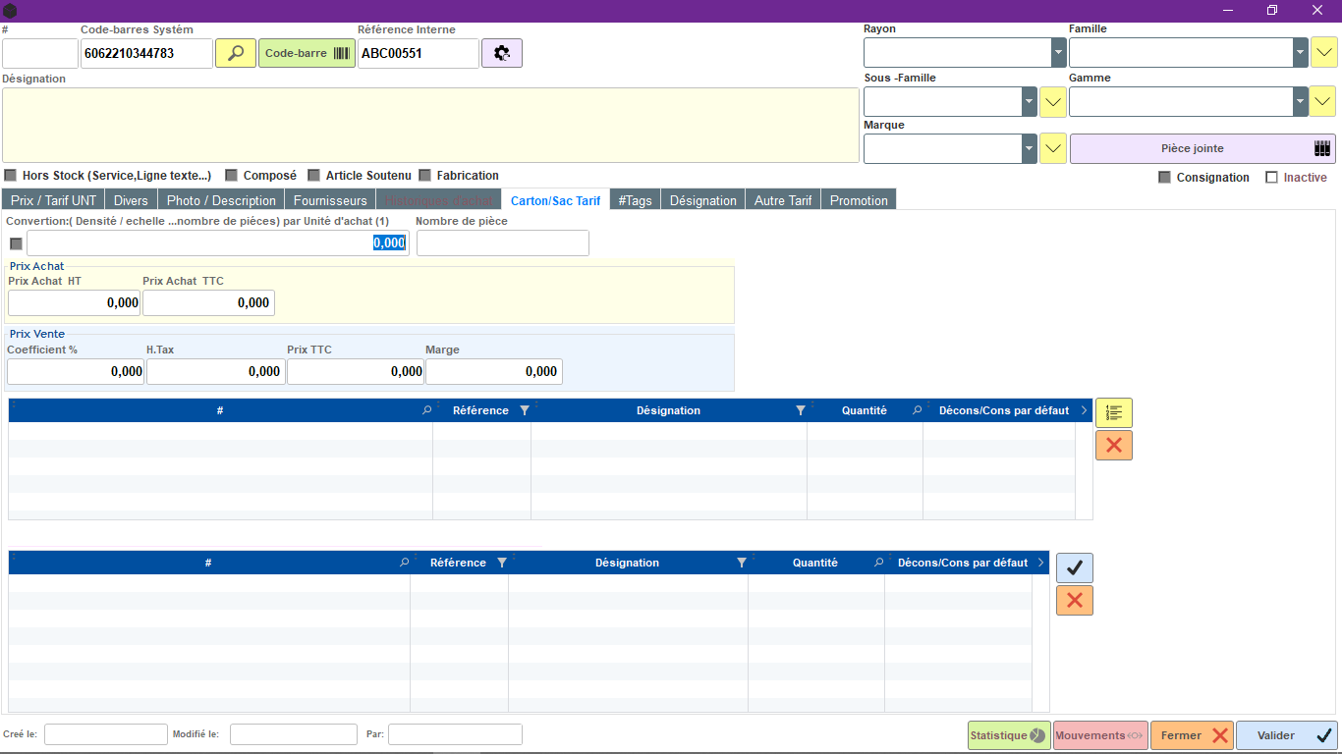Open the gear settings next to Référence Interne
1342x754 pixels.
click(502, 53)
